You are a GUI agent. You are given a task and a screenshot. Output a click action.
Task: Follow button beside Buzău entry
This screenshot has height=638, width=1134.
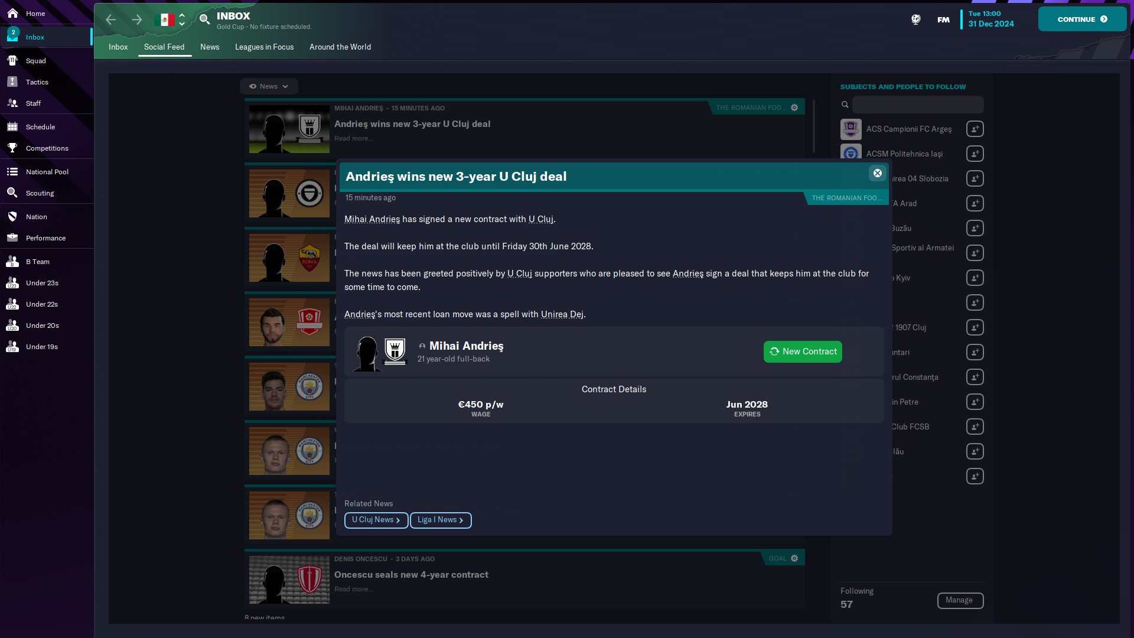[x=975, y=228]
